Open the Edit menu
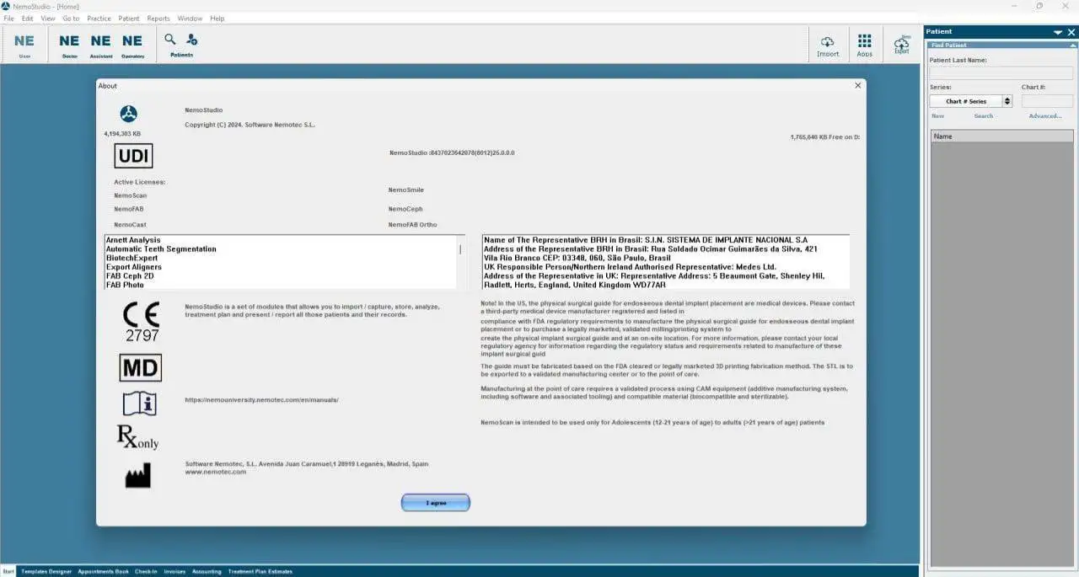 (28, 19)
